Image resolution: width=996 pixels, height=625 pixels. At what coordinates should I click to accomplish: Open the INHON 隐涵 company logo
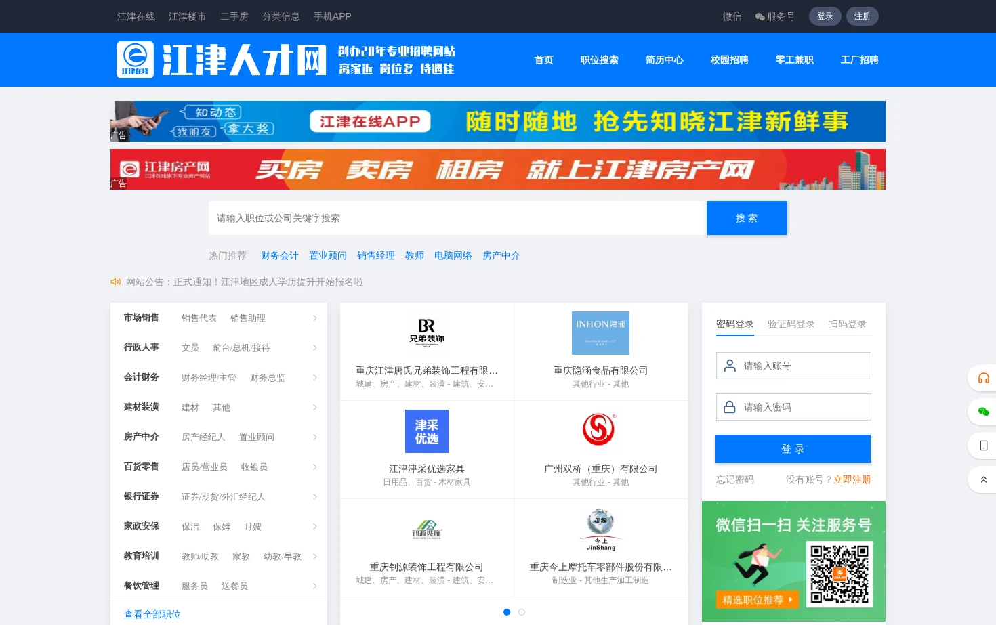[600, 333]
